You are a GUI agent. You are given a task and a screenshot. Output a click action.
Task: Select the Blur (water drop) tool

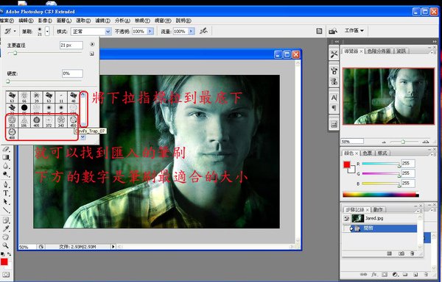pyautogui.click(x=6, y=166)
